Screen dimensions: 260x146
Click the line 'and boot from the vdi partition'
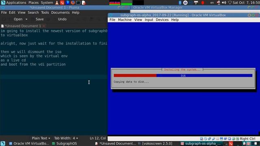[33, 64]
